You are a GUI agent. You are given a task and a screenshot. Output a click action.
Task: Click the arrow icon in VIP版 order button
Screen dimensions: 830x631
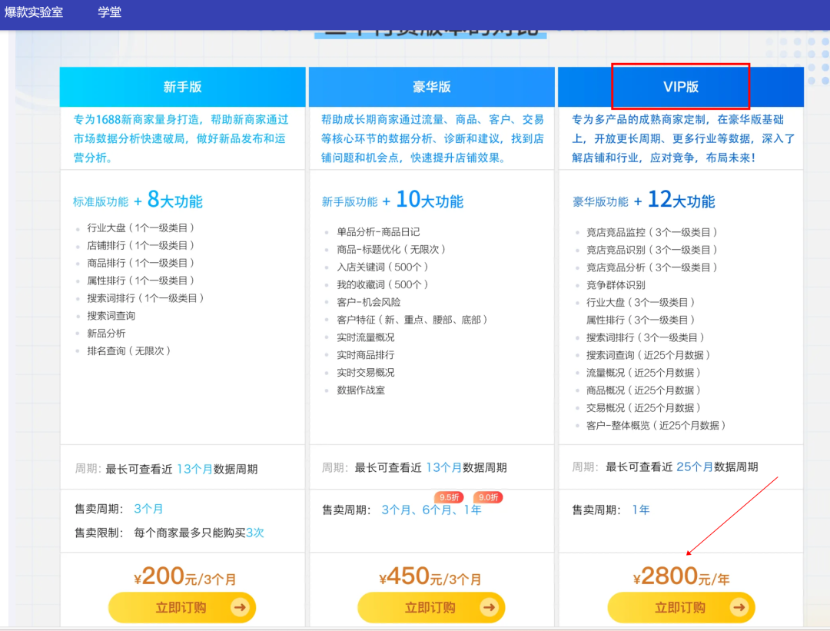(739, 607)
